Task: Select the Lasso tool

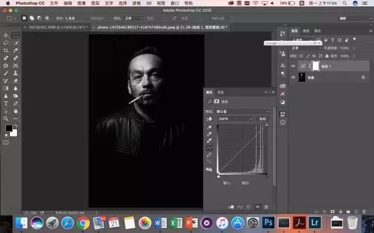Action: [6, 43]
